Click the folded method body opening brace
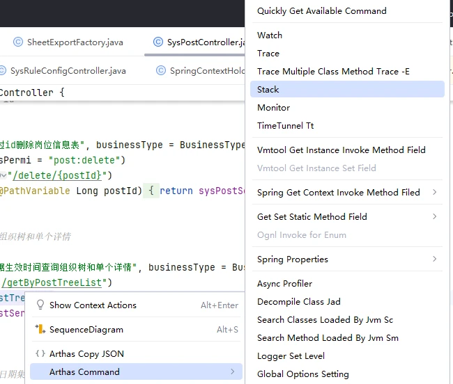The height and width of the screenshot is (384, 453). click(151, 191)
